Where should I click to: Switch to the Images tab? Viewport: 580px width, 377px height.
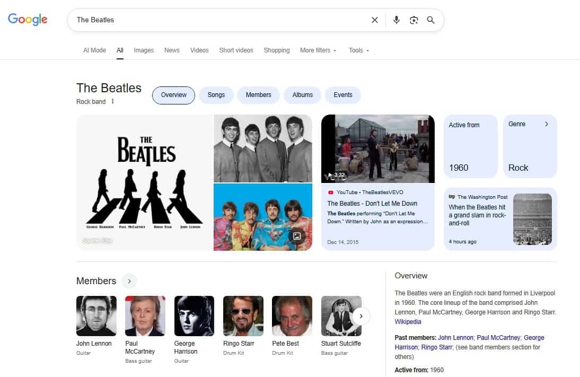pyautogui.click(x=144, y=50)
